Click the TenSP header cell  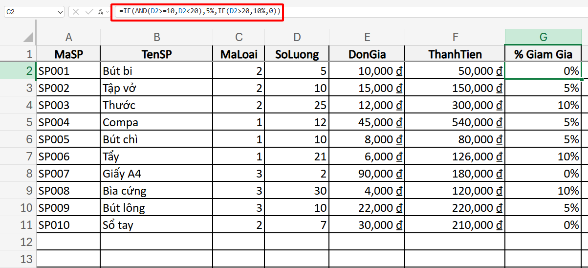pos(156,54)
